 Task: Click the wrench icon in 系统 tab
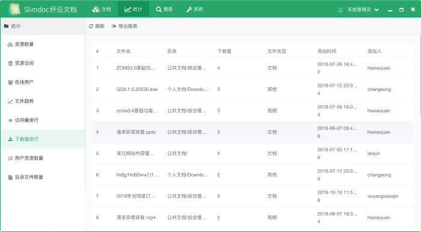tap(189, 10)
